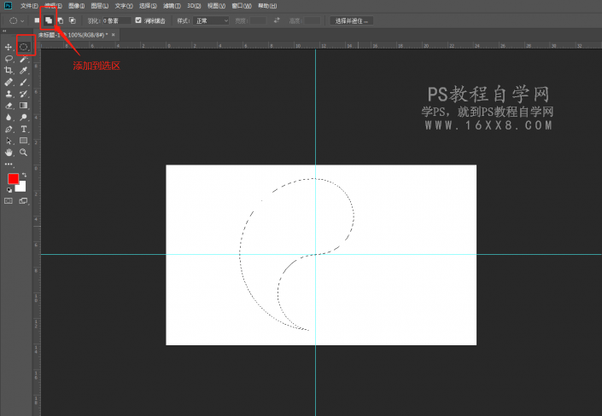The height and width of the screenshot is (416, 602).
Task: Toggle Quick Mask mode
Action: (x=9, y=201)
